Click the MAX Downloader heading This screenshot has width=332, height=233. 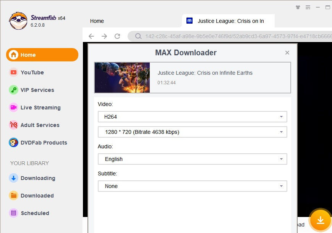(186, 53)
